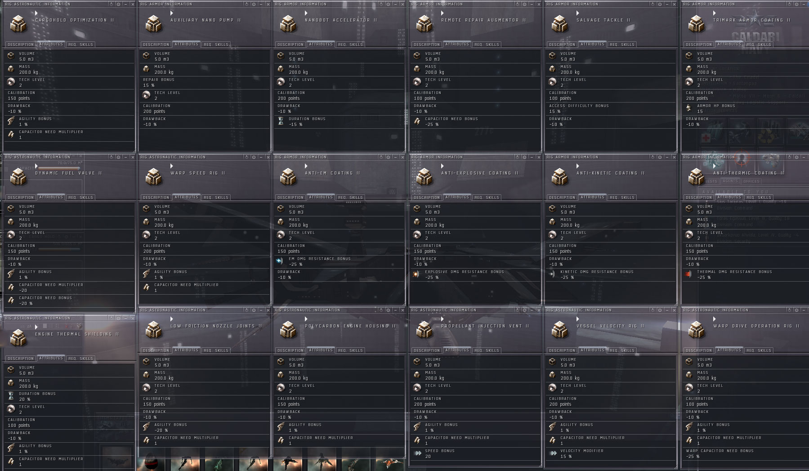Click the Explosive Dmg Resistance Bonus icon
This screenshot has height=471, width=809.
417,274
